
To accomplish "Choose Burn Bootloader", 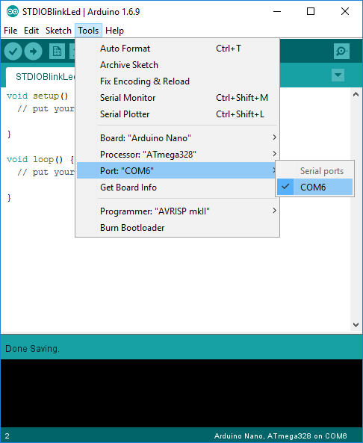I will coord(178,227).
